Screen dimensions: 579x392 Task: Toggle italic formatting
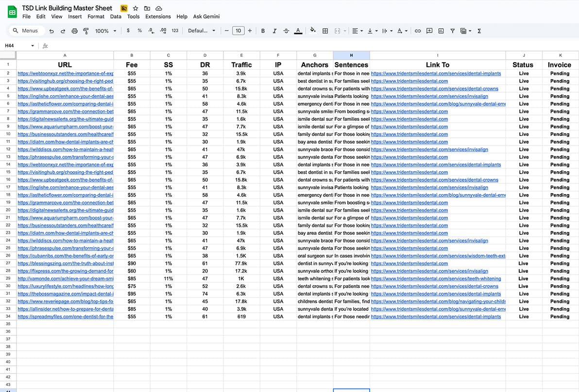tap(274, 31)
